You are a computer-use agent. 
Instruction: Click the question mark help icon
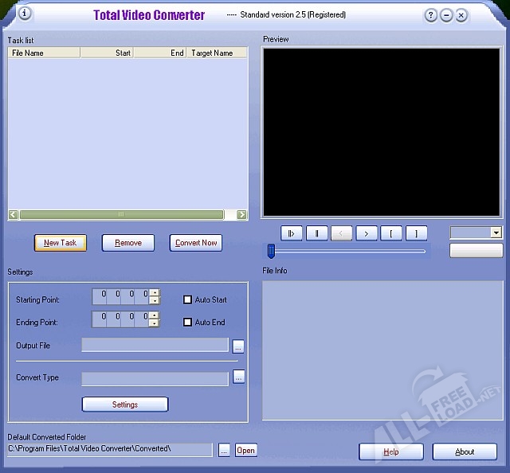pos(431,15)
